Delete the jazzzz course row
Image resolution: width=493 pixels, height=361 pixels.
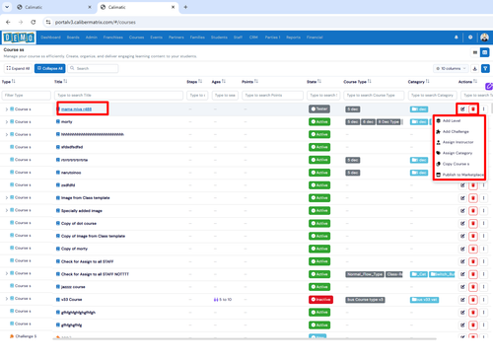coord(473,287)
